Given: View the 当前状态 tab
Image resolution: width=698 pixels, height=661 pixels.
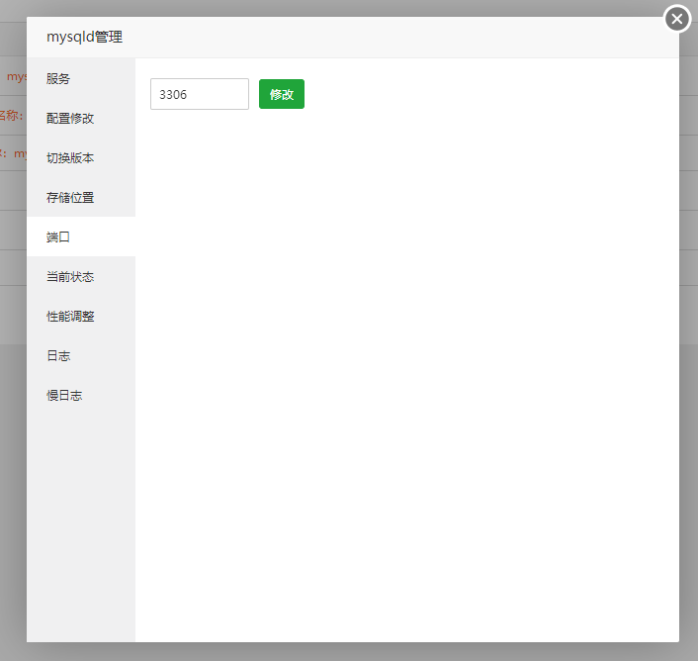Looking at the screenshot, I should [81, 277].
